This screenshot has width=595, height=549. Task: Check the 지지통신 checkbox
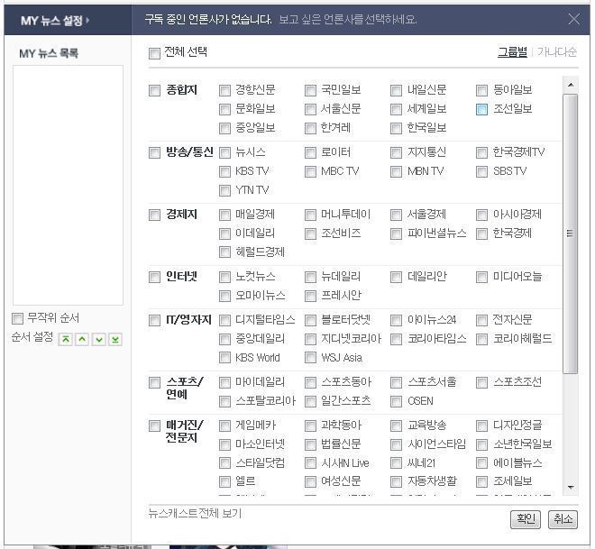(396, 153)
